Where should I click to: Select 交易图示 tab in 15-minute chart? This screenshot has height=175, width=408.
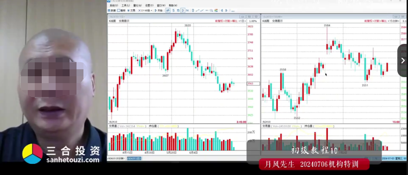278,21
